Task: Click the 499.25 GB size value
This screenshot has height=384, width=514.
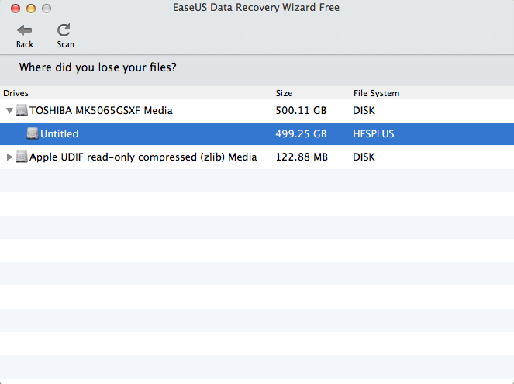Action: (301, 133)
